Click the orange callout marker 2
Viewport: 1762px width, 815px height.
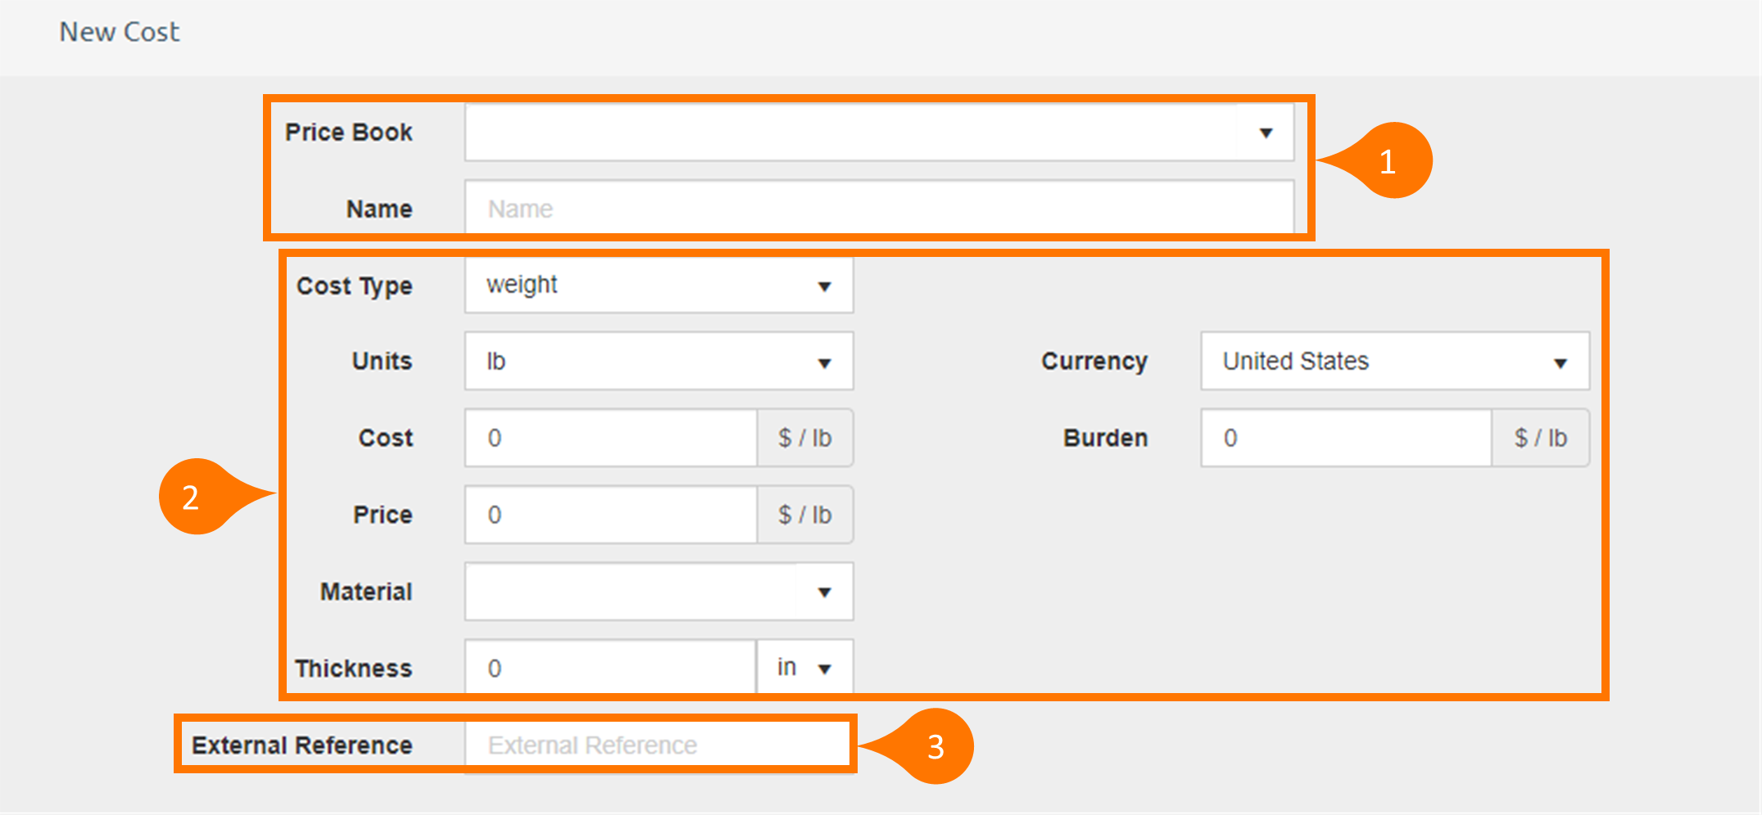tap(192, 498)
